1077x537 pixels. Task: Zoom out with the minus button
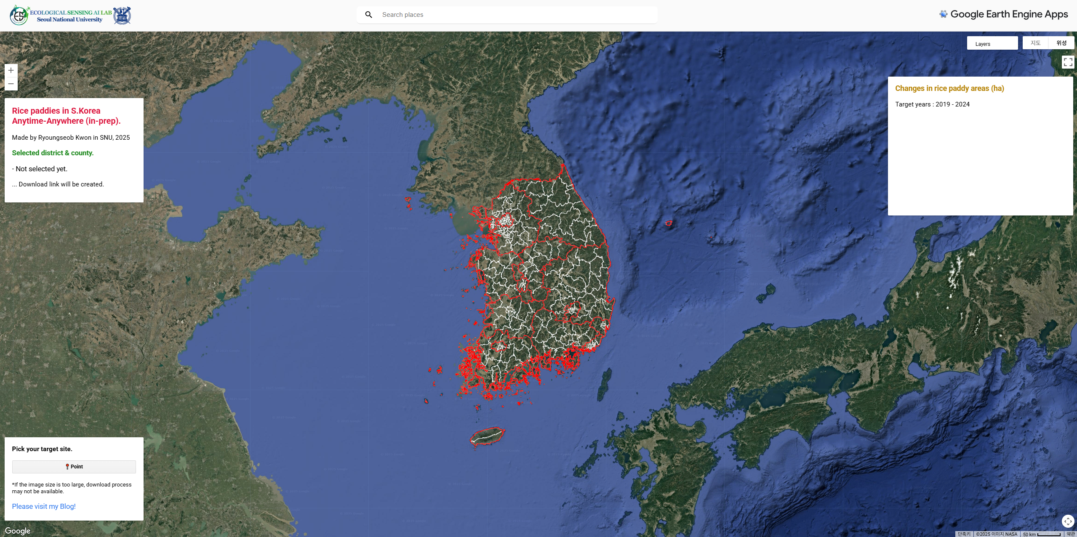point(11,84)
